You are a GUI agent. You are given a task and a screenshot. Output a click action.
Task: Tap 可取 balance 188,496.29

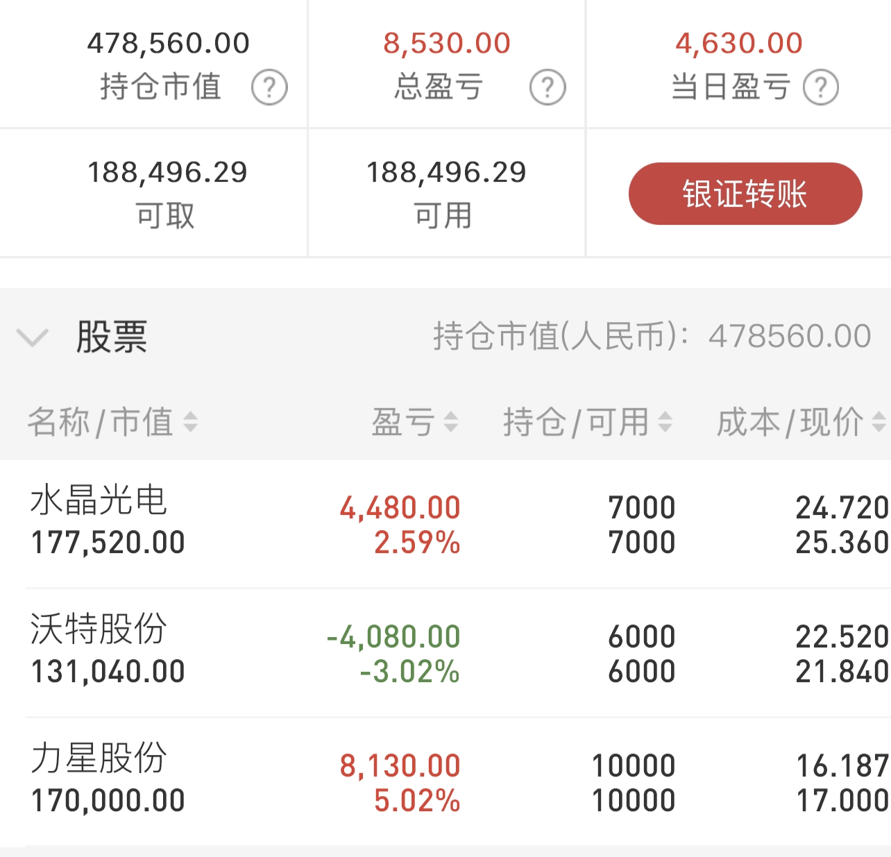pos(167,172)
